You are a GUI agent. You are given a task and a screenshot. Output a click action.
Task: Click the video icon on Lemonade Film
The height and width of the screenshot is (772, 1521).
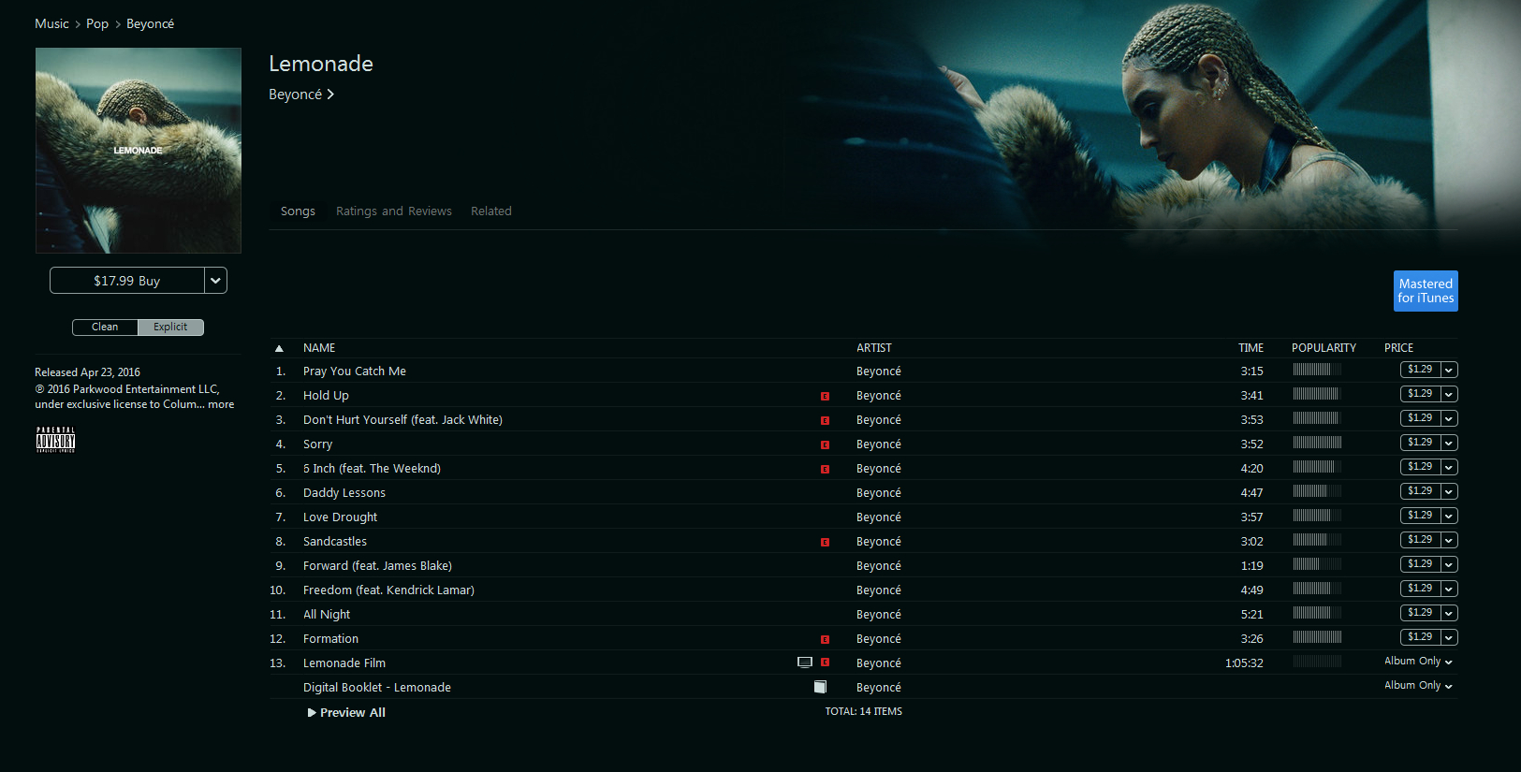click(x=804, y=663)
